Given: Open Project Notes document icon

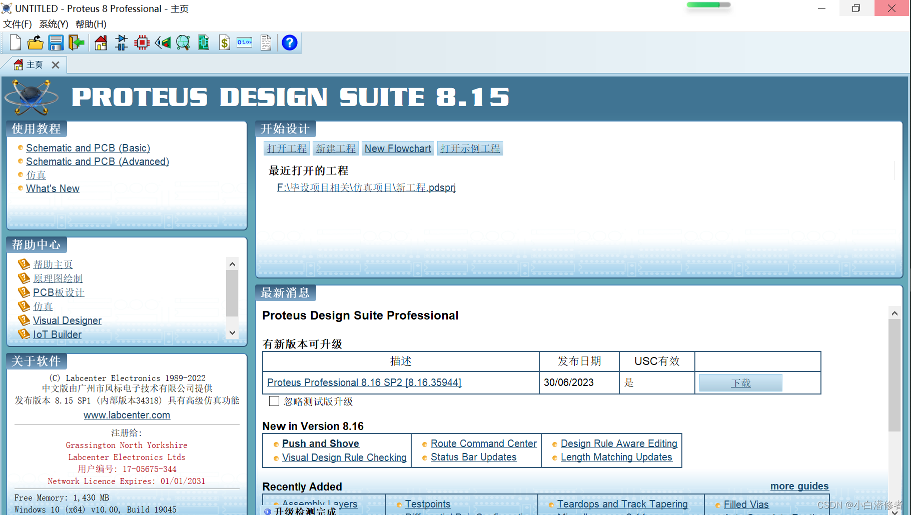Looking at the screenshot, I should pyautogui.click(x=266, y=43).
